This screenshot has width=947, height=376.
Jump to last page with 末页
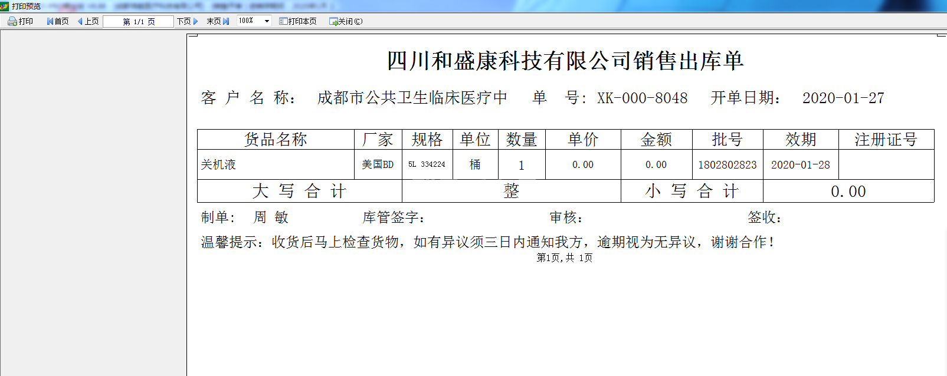(218, 21)
